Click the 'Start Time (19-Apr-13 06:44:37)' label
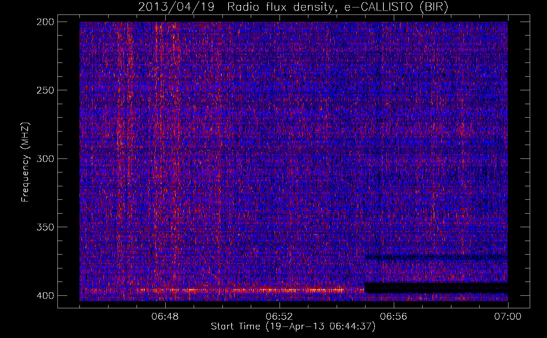The width and height of the screenshot is (547, 338). pyautogui.click(x=293, y=327)
